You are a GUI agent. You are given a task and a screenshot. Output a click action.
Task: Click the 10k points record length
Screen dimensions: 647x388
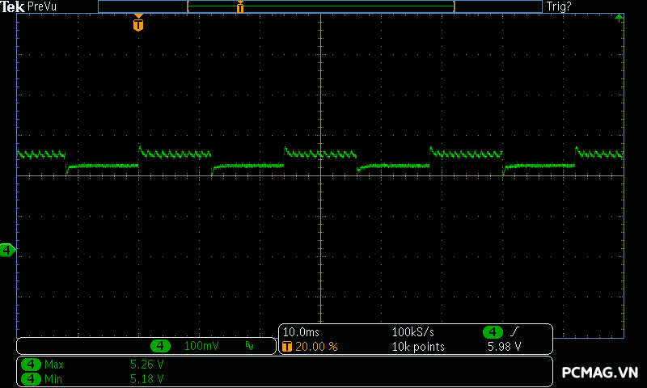(417, 346)
